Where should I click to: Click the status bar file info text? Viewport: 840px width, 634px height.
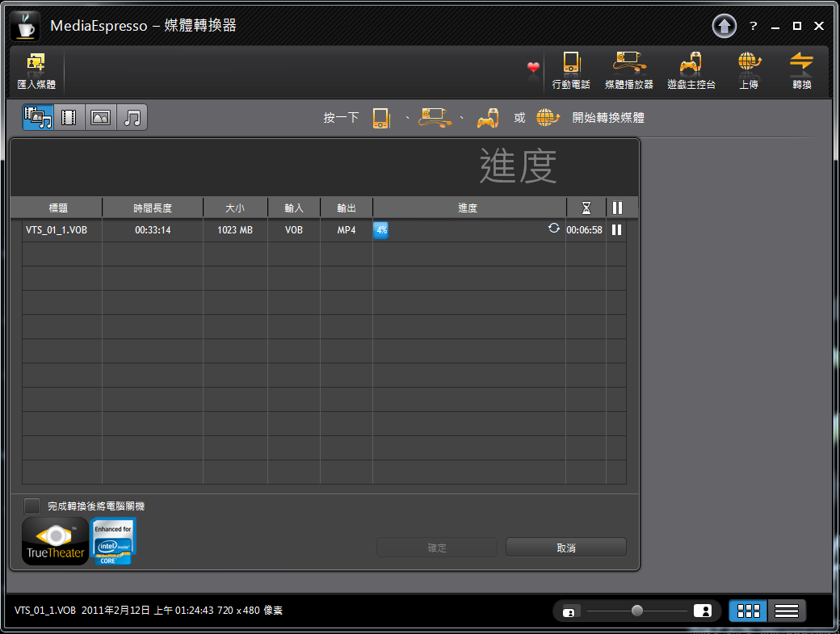click(x=149, y=611)
